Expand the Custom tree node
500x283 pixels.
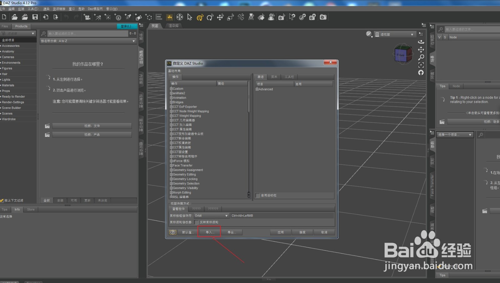[x=171, y=89]
